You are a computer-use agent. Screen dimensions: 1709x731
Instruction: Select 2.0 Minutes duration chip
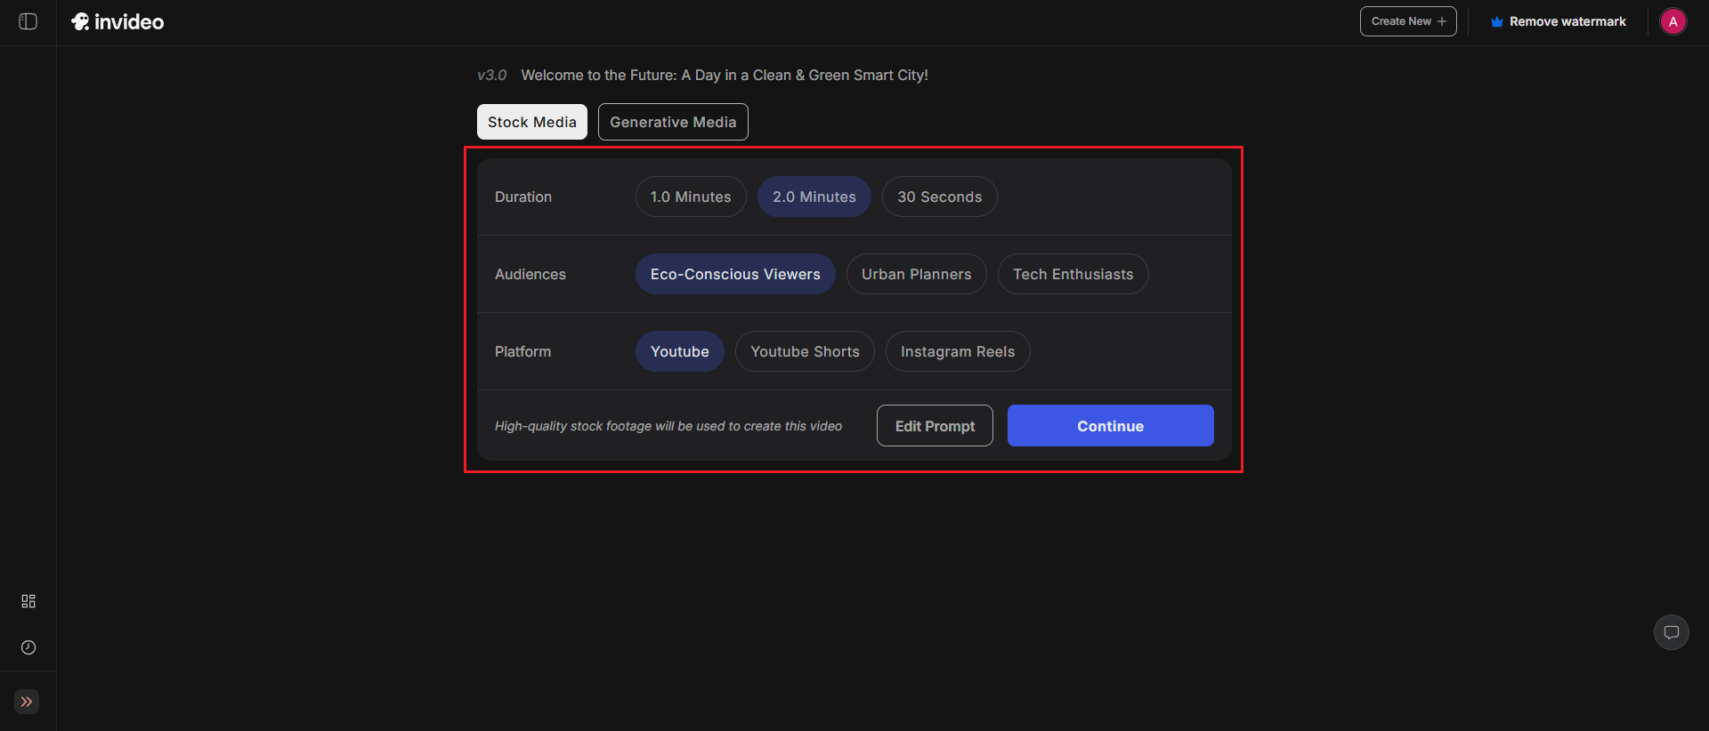(814, 197)
